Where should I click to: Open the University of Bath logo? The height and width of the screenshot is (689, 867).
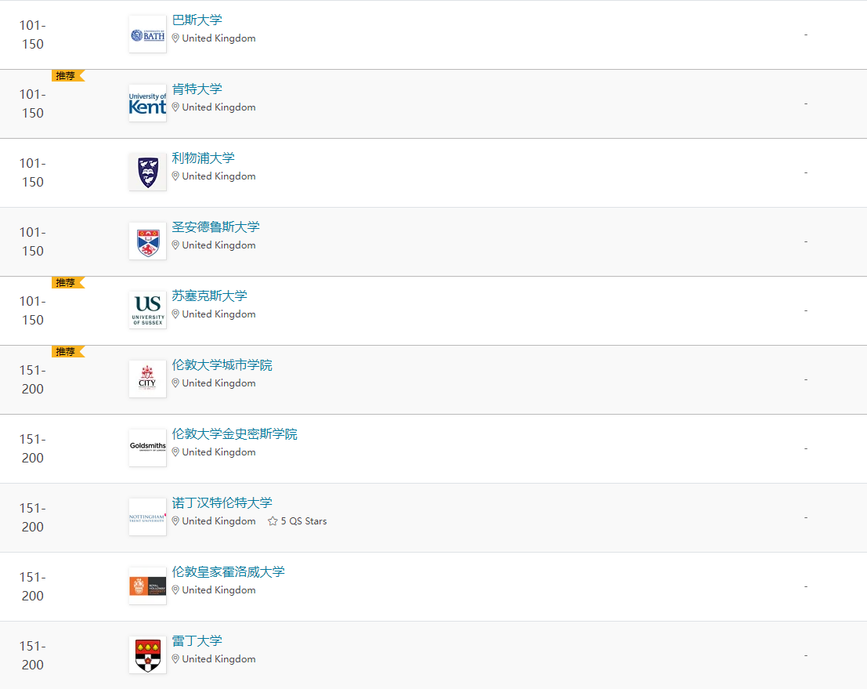[x=148, y=34]
